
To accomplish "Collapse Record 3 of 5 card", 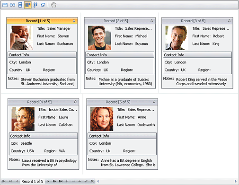I will (x=229, y=21).
